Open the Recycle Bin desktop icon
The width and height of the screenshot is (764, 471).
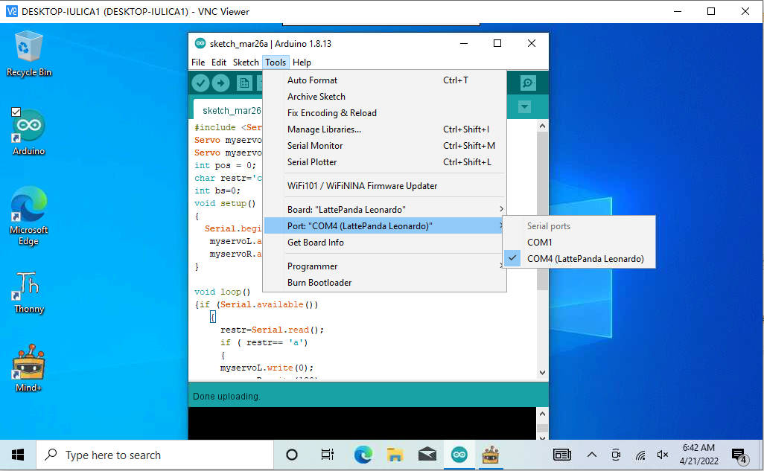coord(29,54)
